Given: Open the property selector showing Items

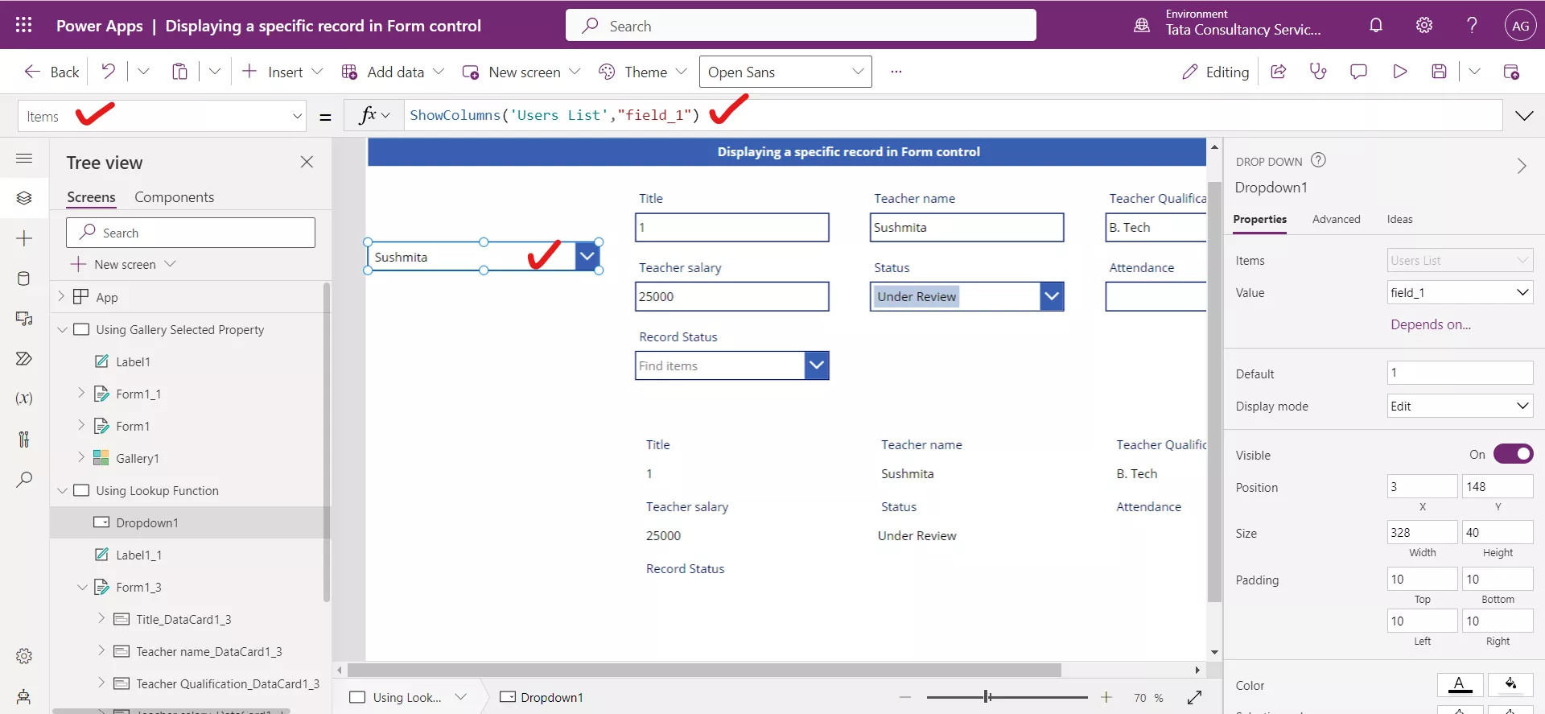Looking at the screenshot, I should [x=163, y=117].
